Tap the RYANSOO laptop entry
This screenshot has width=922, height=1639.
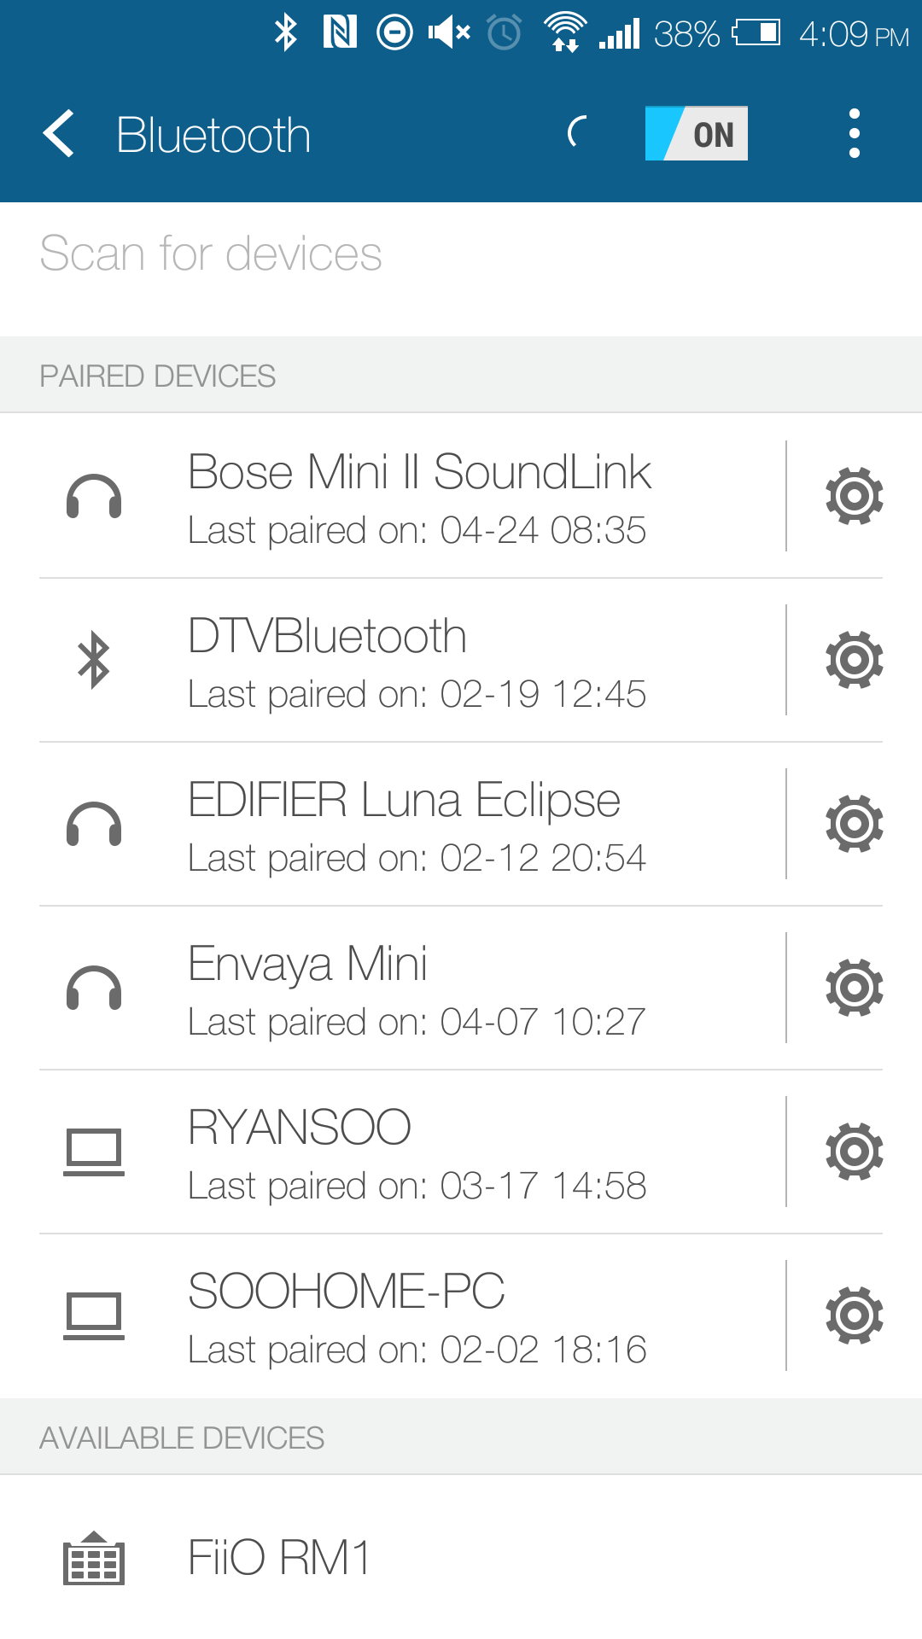pos(418,1152)
